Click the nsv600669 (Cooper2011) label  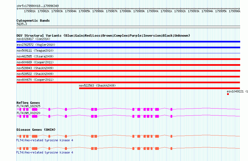click(x=35, y=62)
